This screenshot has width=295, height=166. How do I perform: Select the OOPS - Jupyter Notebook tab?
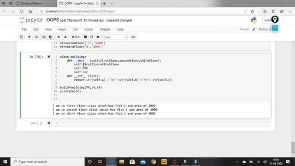79,3
